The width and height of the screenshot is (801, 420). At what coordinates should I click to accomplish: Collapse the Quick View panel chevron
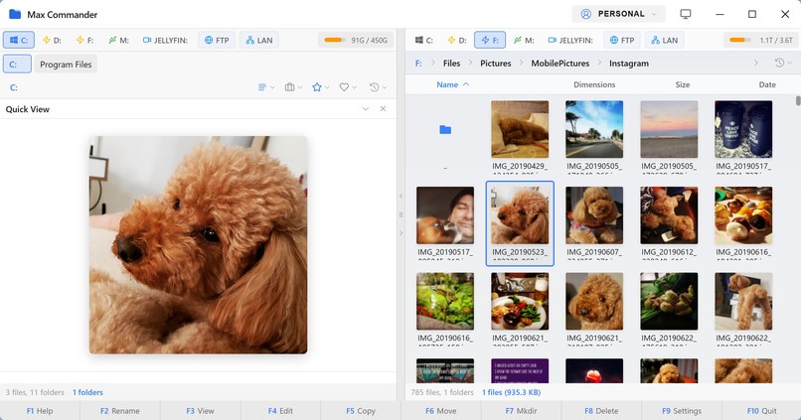pyautogui.click(x=366, y=108)
